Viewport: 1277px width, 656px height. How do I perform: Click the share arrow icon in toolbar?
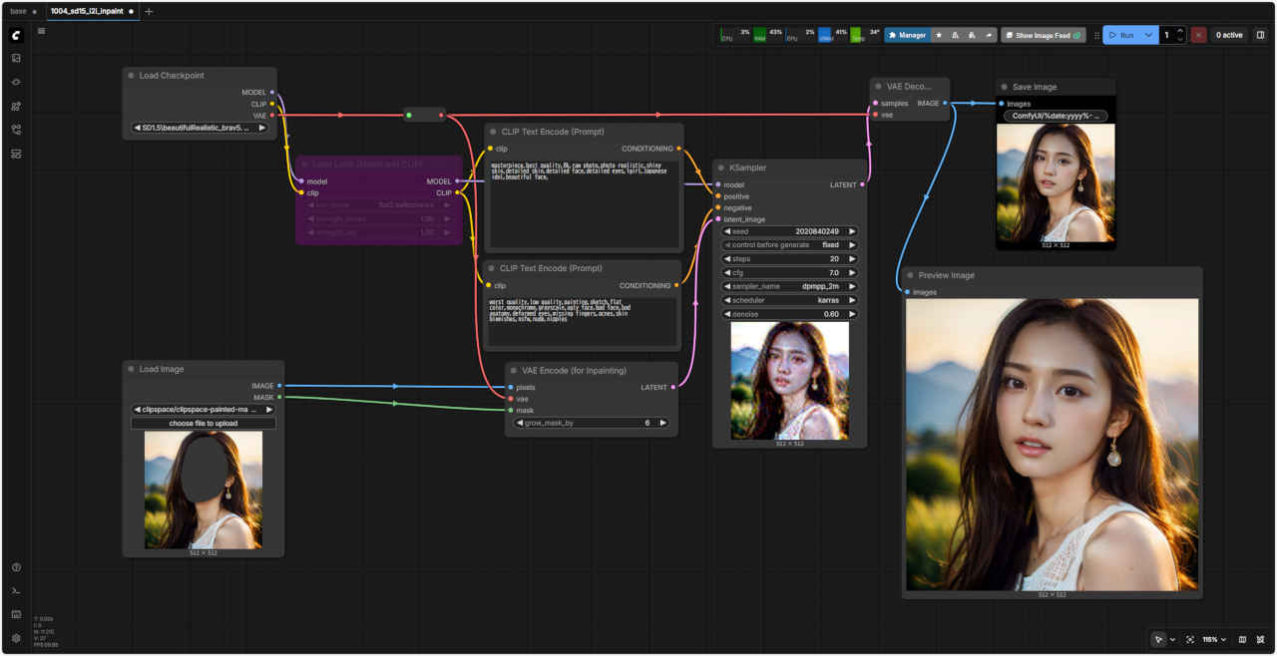pyautogui.click(x=989, y=35)
